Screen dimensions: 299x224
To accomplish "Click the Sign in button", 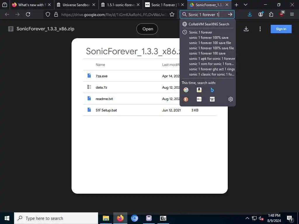I will 281,29.
